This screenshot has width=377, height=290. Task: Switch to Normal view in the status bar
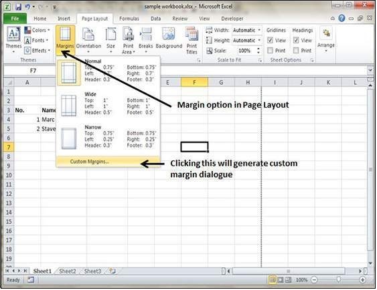pos(273,280)
